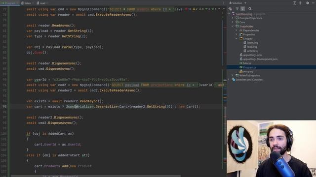Collapse the Linqpad folder

237,38
